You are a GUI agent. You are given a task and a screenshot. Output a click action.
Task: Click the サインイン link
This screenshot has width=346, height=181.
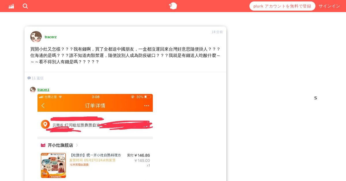click(x=329, y=6)
